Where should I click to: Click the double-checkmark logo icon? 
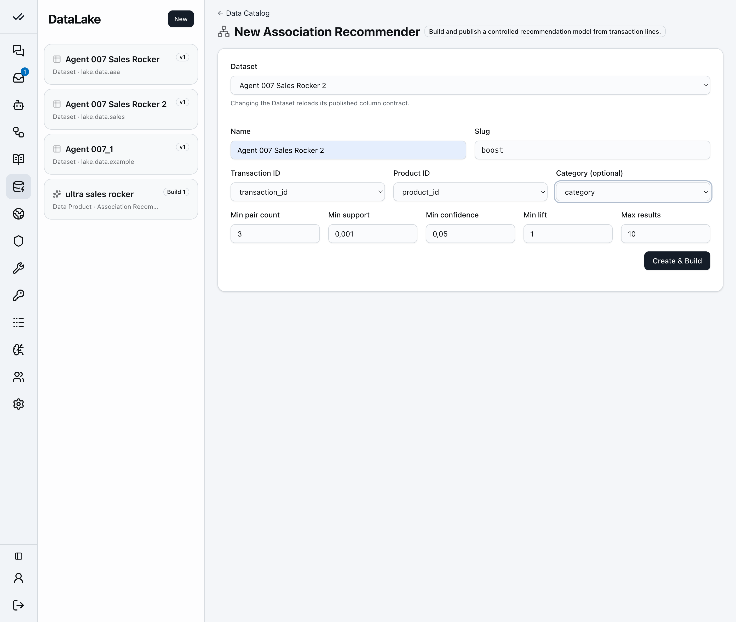18,17
